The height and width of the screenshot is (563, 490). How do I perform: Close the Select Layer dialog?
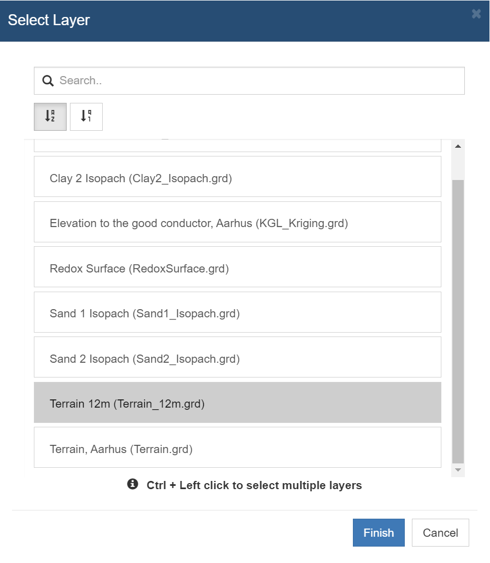[476, 14]
